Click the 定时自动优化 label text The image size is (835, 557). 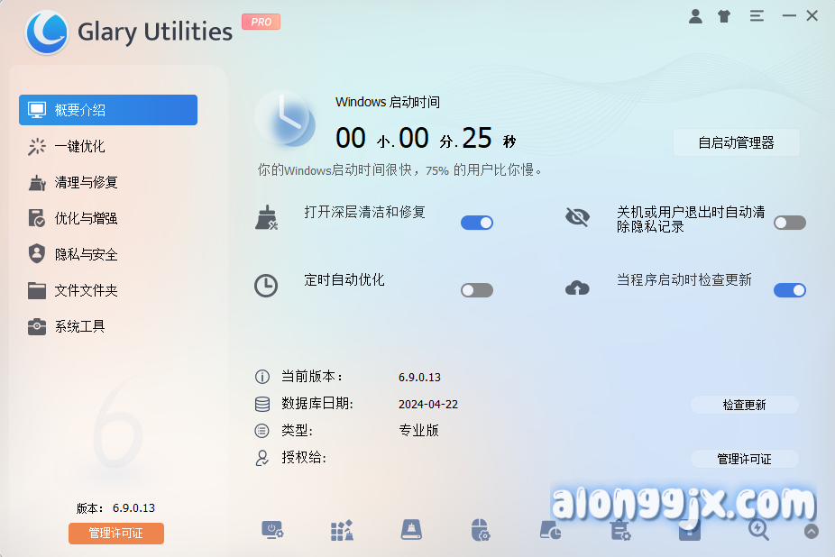point(344,280)
